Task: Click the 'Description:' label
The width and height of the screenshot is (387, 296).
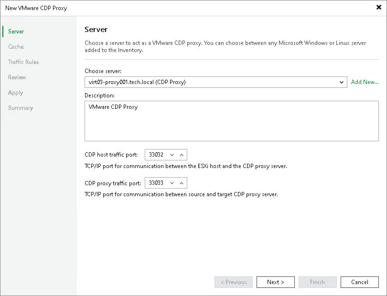Action: 99,95
